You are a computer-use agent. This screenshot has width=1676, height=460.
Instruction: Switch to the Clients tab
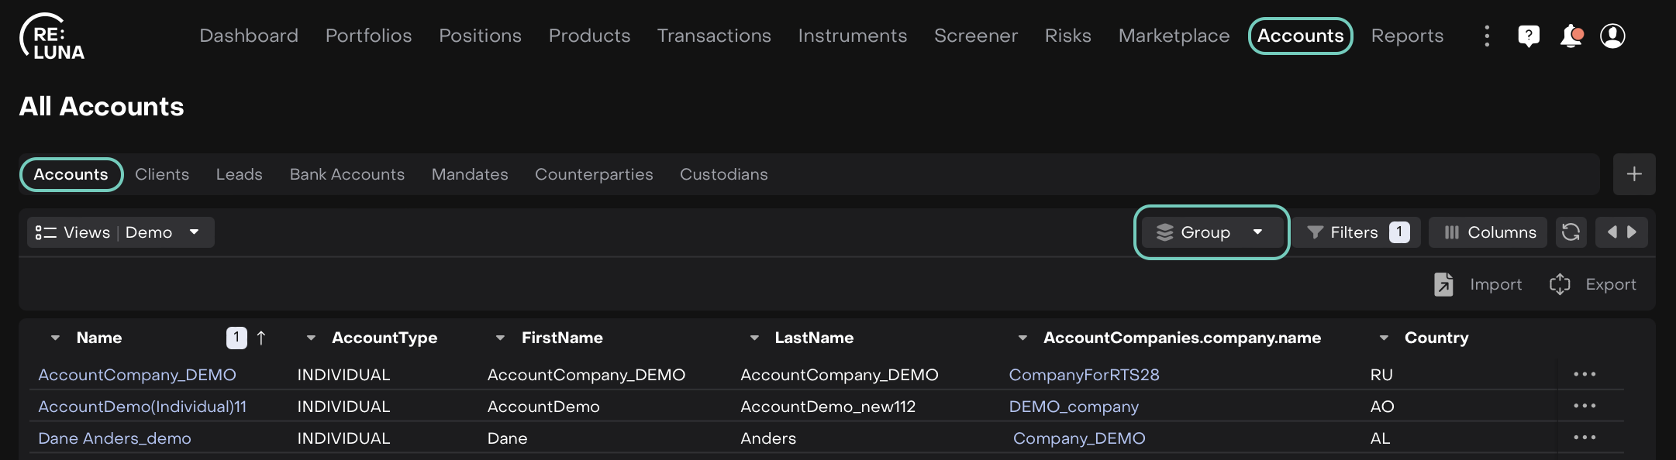tap(162, 174)
